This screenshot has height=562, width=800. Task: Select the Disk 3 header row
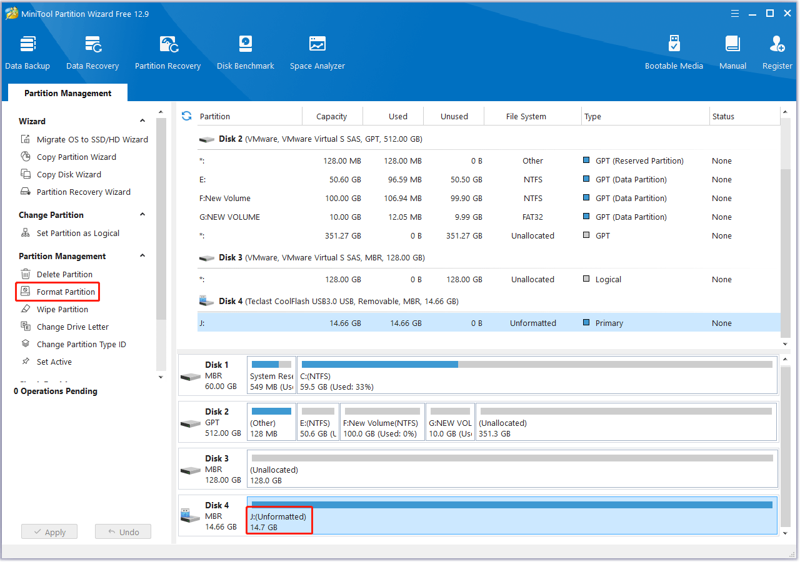click(x=489, y=257)
